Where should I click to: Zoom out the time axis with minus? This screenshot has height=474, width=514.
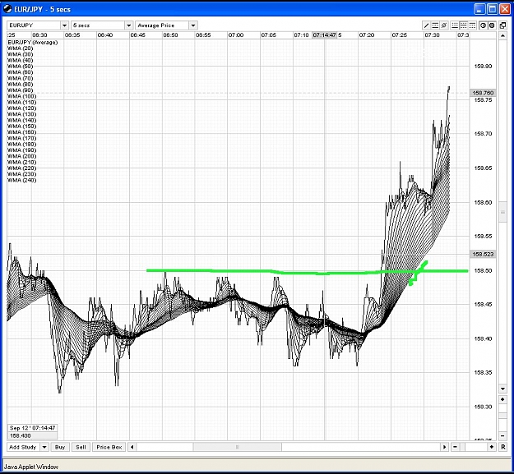(x=455, y=447)
